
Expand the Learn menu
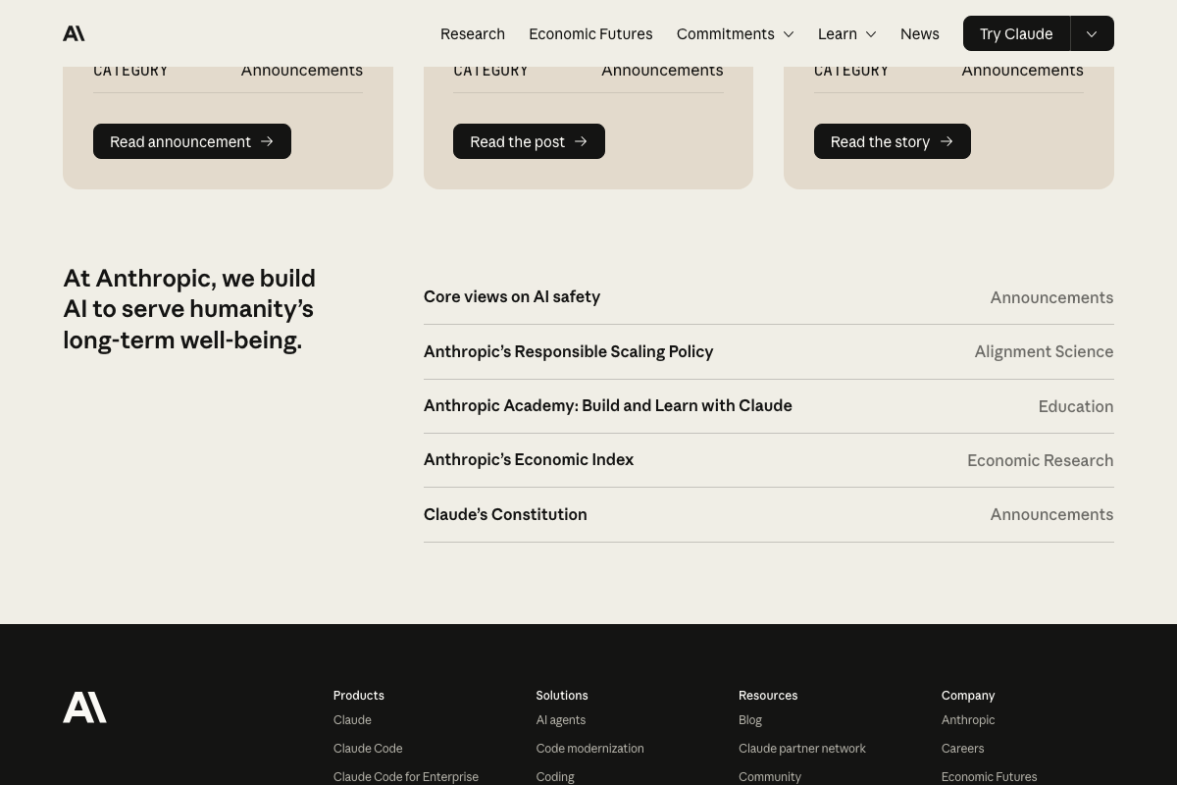(x=847, y=33)
